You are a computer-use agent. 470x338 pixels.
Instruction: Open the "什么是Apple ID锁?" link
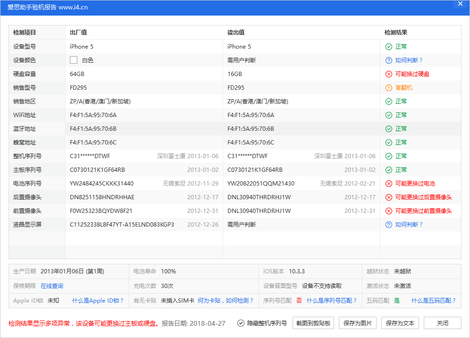[98, 300]
